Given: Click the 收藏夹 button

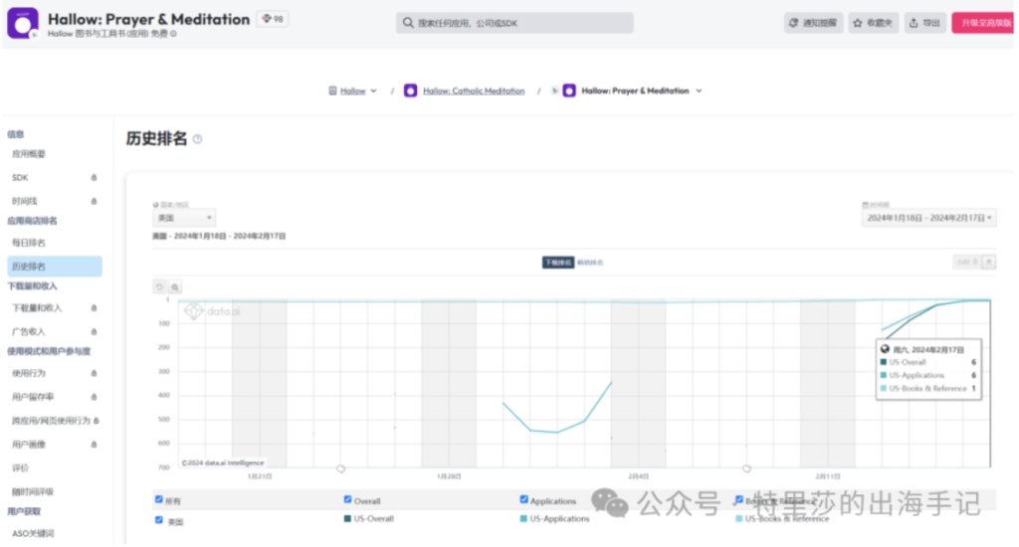Looking at the screenshot, I should click(x=874, y=23).
